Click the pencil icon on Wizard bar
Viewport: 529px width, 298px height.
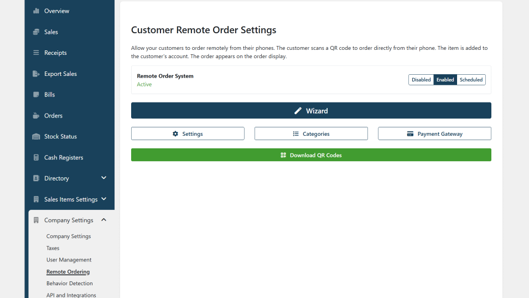(298, 111)
